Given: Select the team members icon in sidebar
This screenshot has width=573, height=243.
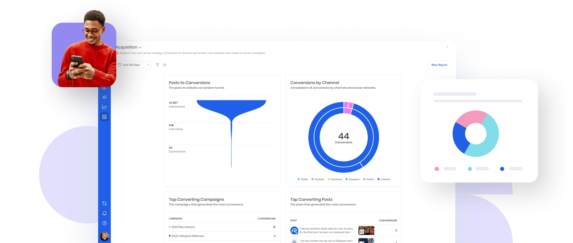Looking at the screenshot, I should pos(105,203).
